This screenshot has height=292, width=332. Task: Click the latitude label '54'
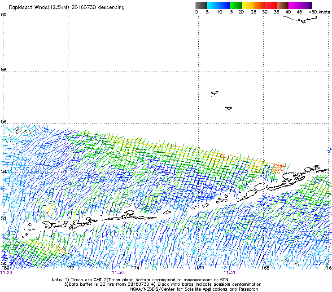tap(4, 171)
